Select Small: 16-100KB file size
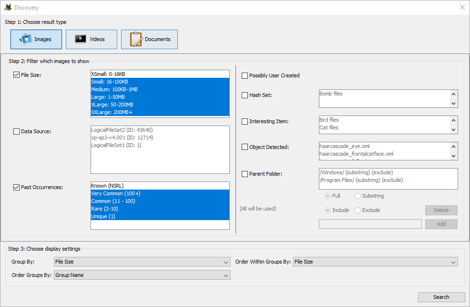Viewport: 470px width, 307px height. tap(160, 82)
